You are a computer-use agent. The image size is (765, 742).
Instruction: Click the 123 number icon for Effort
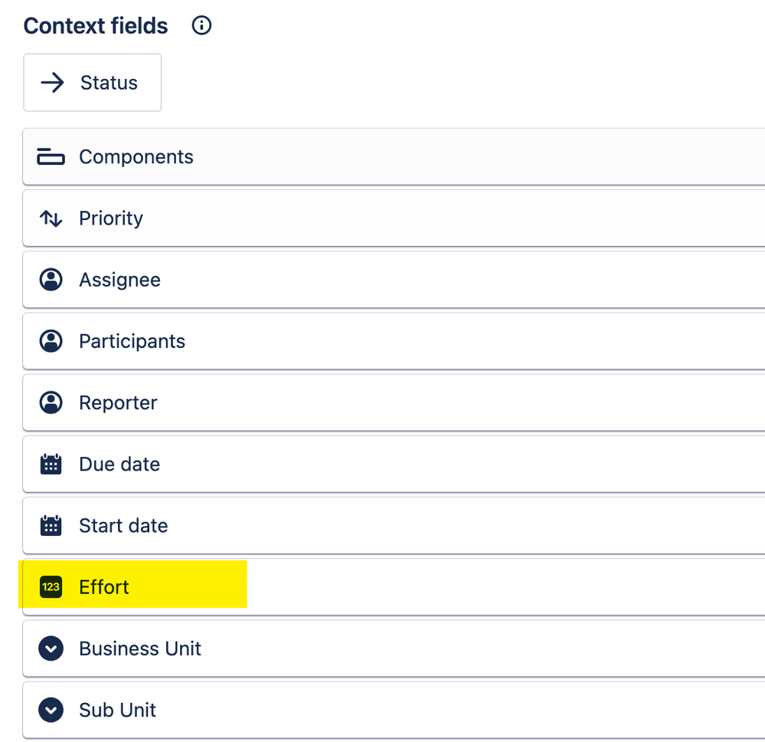(x=51, y=587)
